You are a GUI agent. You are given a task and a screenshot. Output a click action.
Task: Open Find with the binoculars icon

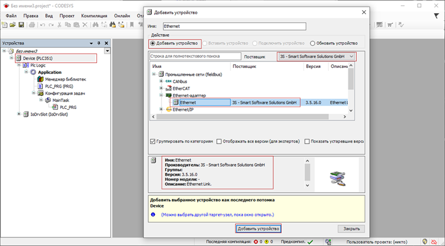[95, 25]
